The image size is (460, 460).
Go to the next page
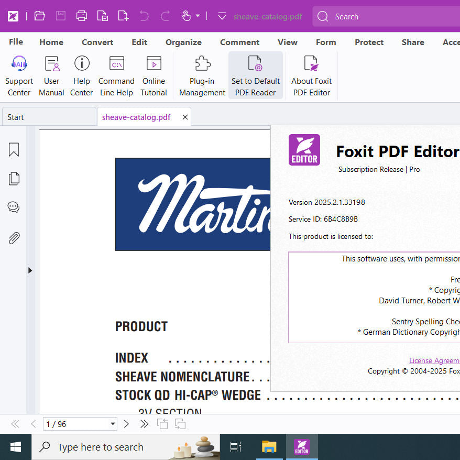click(126, 424)
